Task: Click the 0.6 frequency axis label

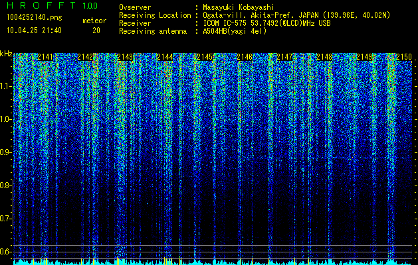Action: coord(6,252)
